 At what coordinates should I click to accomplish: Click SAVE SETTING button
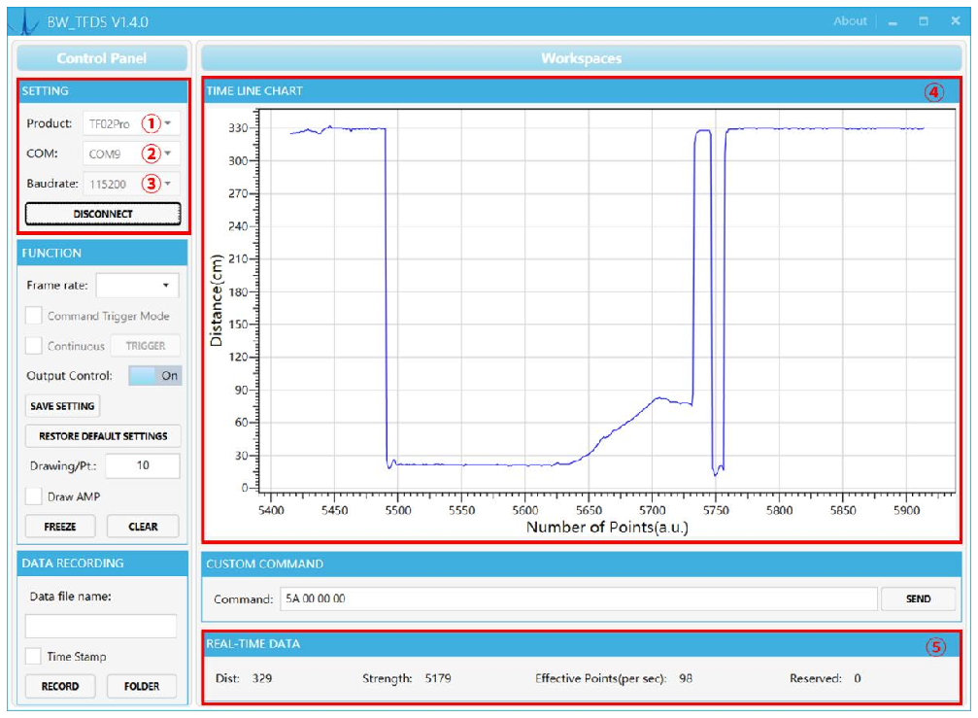coord(62,406)
